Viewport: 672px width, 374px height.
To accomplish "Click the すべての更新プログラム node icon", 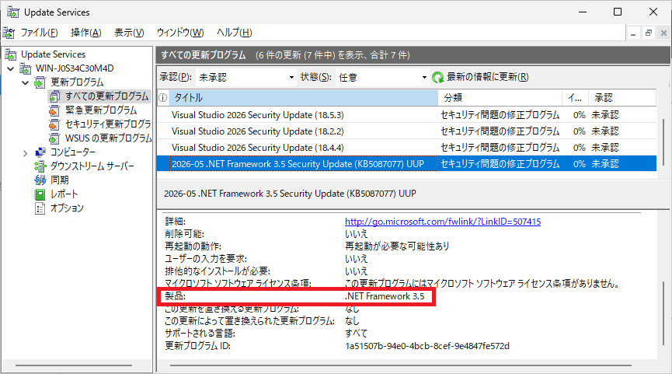I will (54, 96).
